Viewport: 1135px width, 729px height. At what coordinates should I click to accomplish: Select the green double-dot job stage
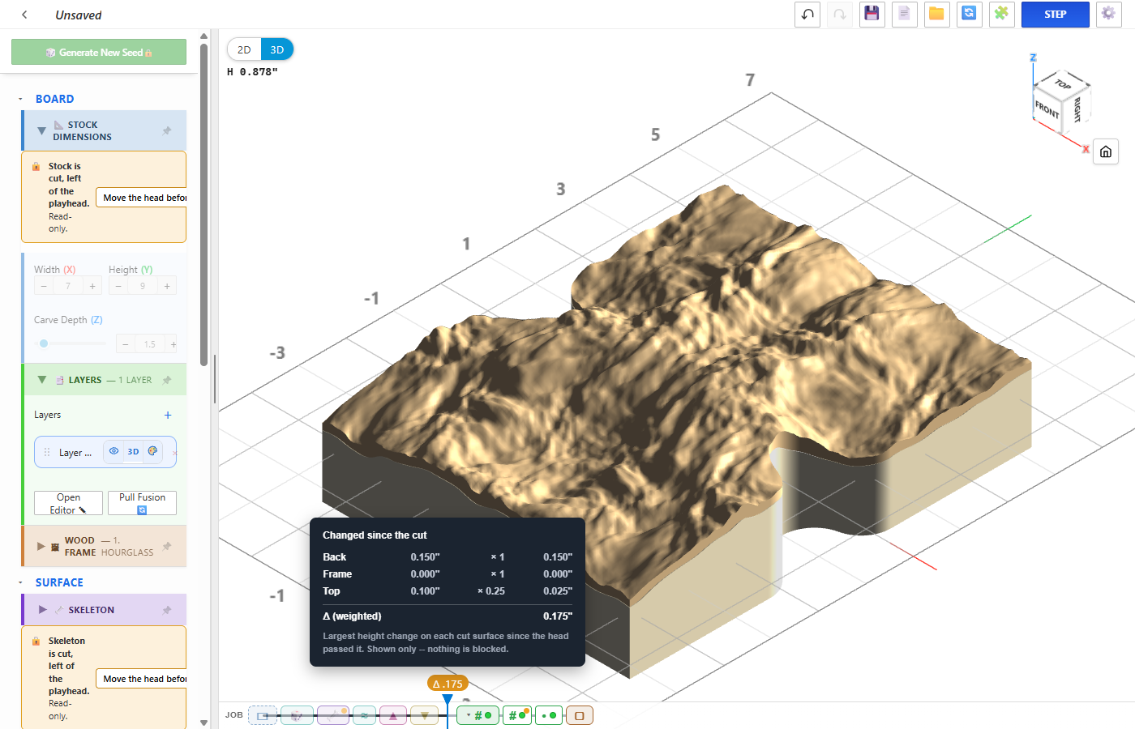[549, 715]
